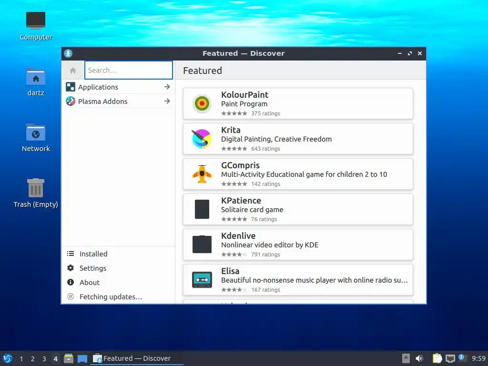Screen dimensions: 488x366
Task: Open the About page
Action: point(118,282)
